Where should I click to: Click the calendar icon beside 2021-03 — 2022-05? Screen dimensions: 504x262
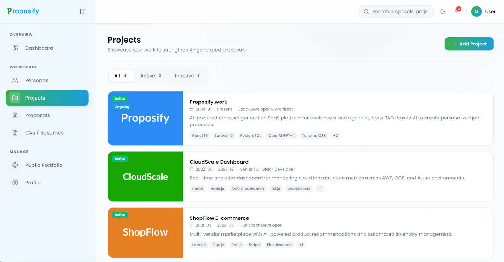point(192,225)
